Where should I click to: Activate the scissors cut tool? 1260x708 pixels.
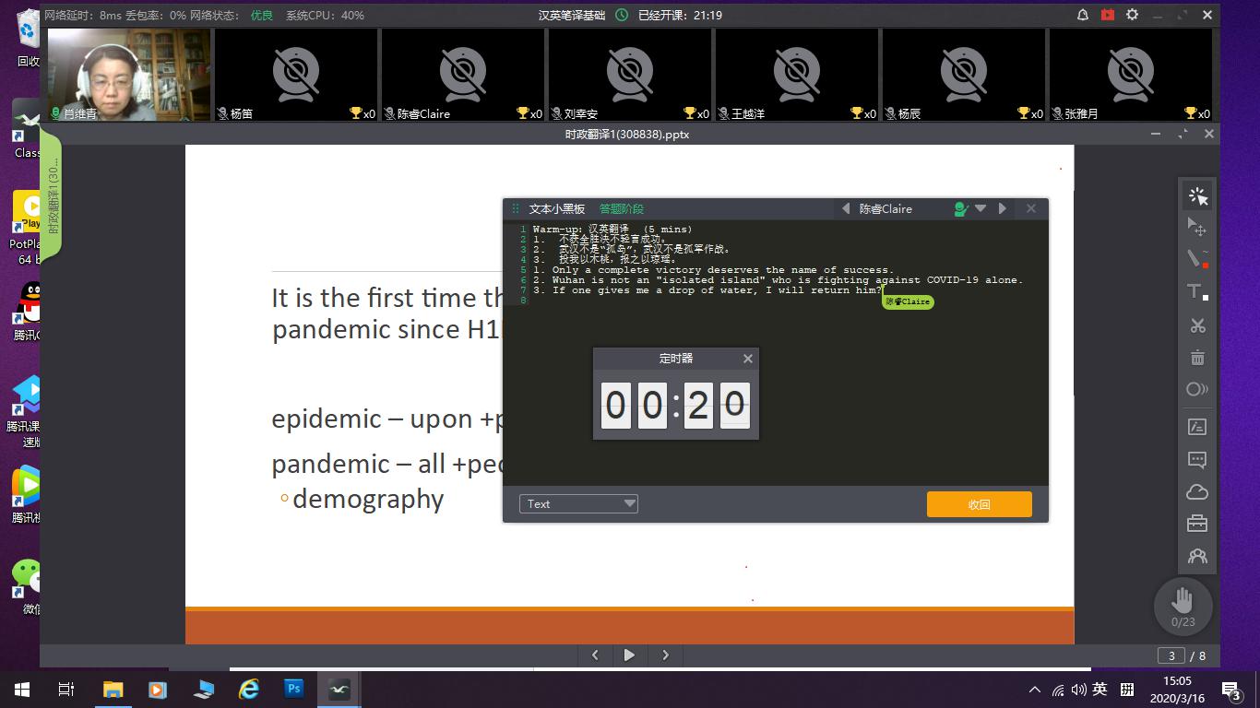pyautogui.click(x=1197, y=325)
